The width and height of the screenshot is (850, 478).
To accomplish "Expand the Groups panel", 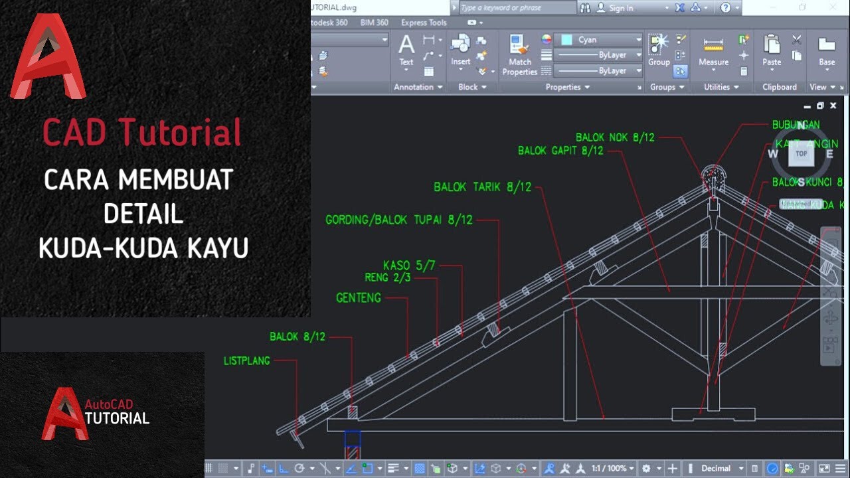I will click(667, 87).
